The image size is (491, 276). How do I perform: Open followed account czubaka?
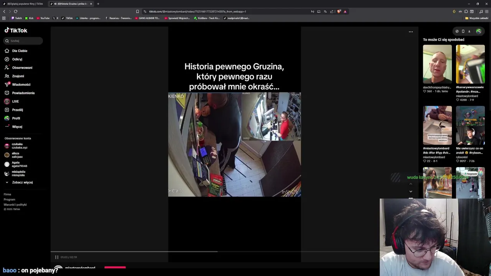click(19, 146)
